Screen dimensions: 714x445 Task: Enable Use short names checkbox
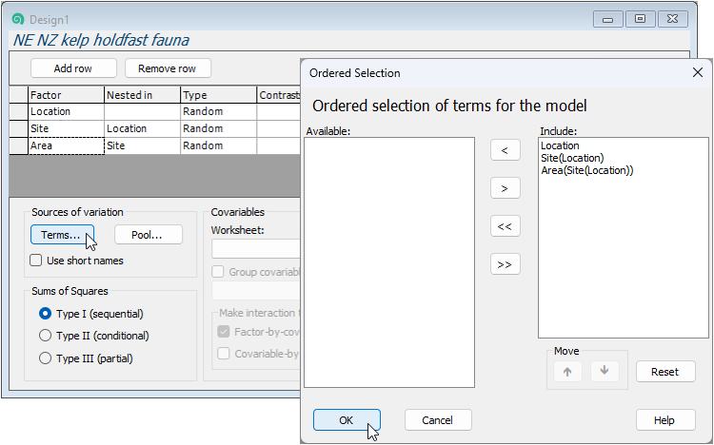(36, 261)
